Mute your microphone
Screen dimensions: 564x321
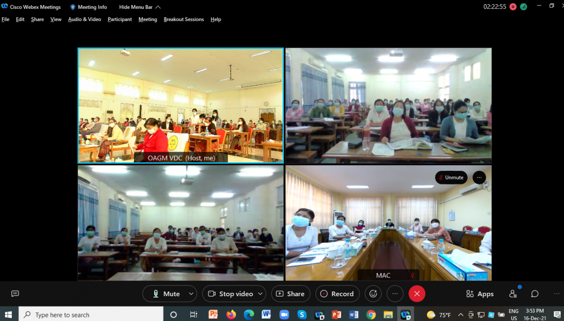(166, 294)
